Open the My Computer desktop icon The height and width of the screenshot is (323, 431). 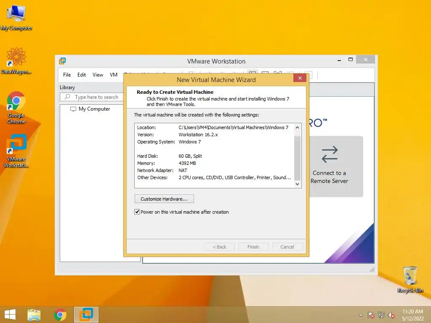(16, 17)
